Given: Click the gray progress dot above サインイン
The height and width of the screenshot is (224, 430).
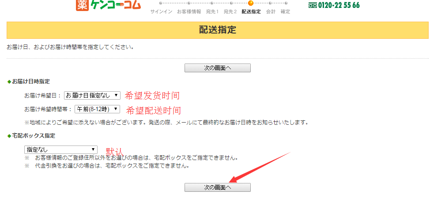Looking at the screenshot, I should coord(161,3).
